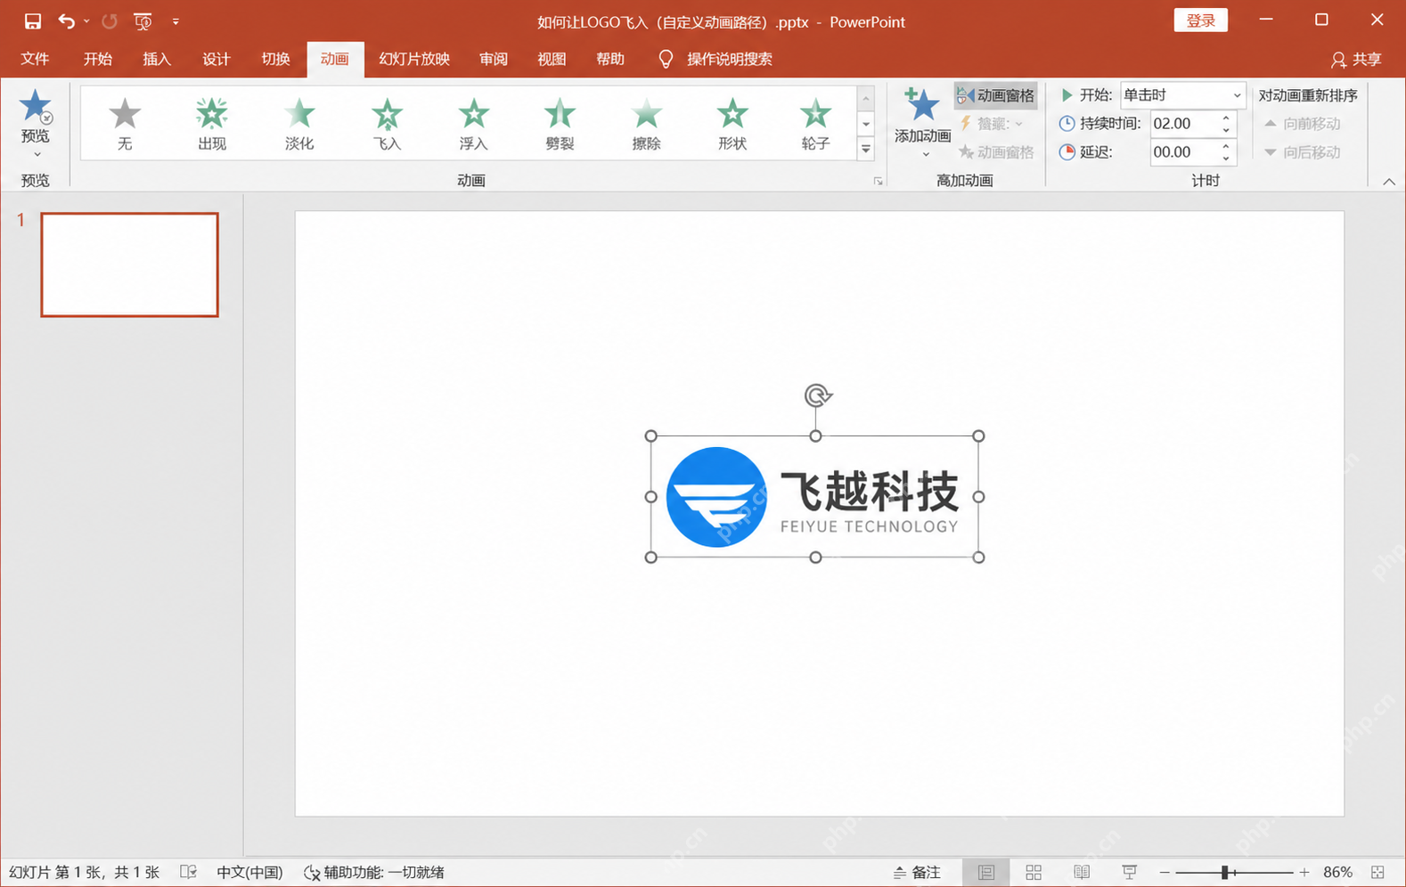Click the redo icon in quick access toolbar
This screenshot has height=887, width=1406.
(110, 20)
